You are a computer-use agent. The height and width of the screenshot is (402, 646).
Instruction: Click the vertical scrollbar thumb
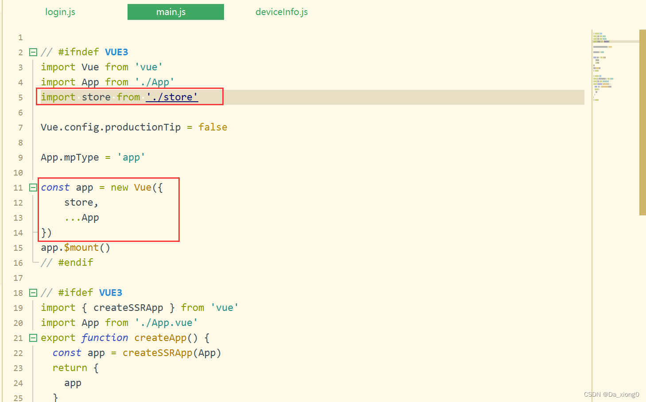pyautogui.click(x=642, y=123)
